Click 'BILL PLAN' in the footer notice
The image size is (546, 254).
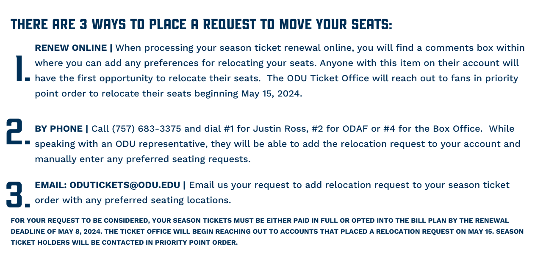click(426, 221)
